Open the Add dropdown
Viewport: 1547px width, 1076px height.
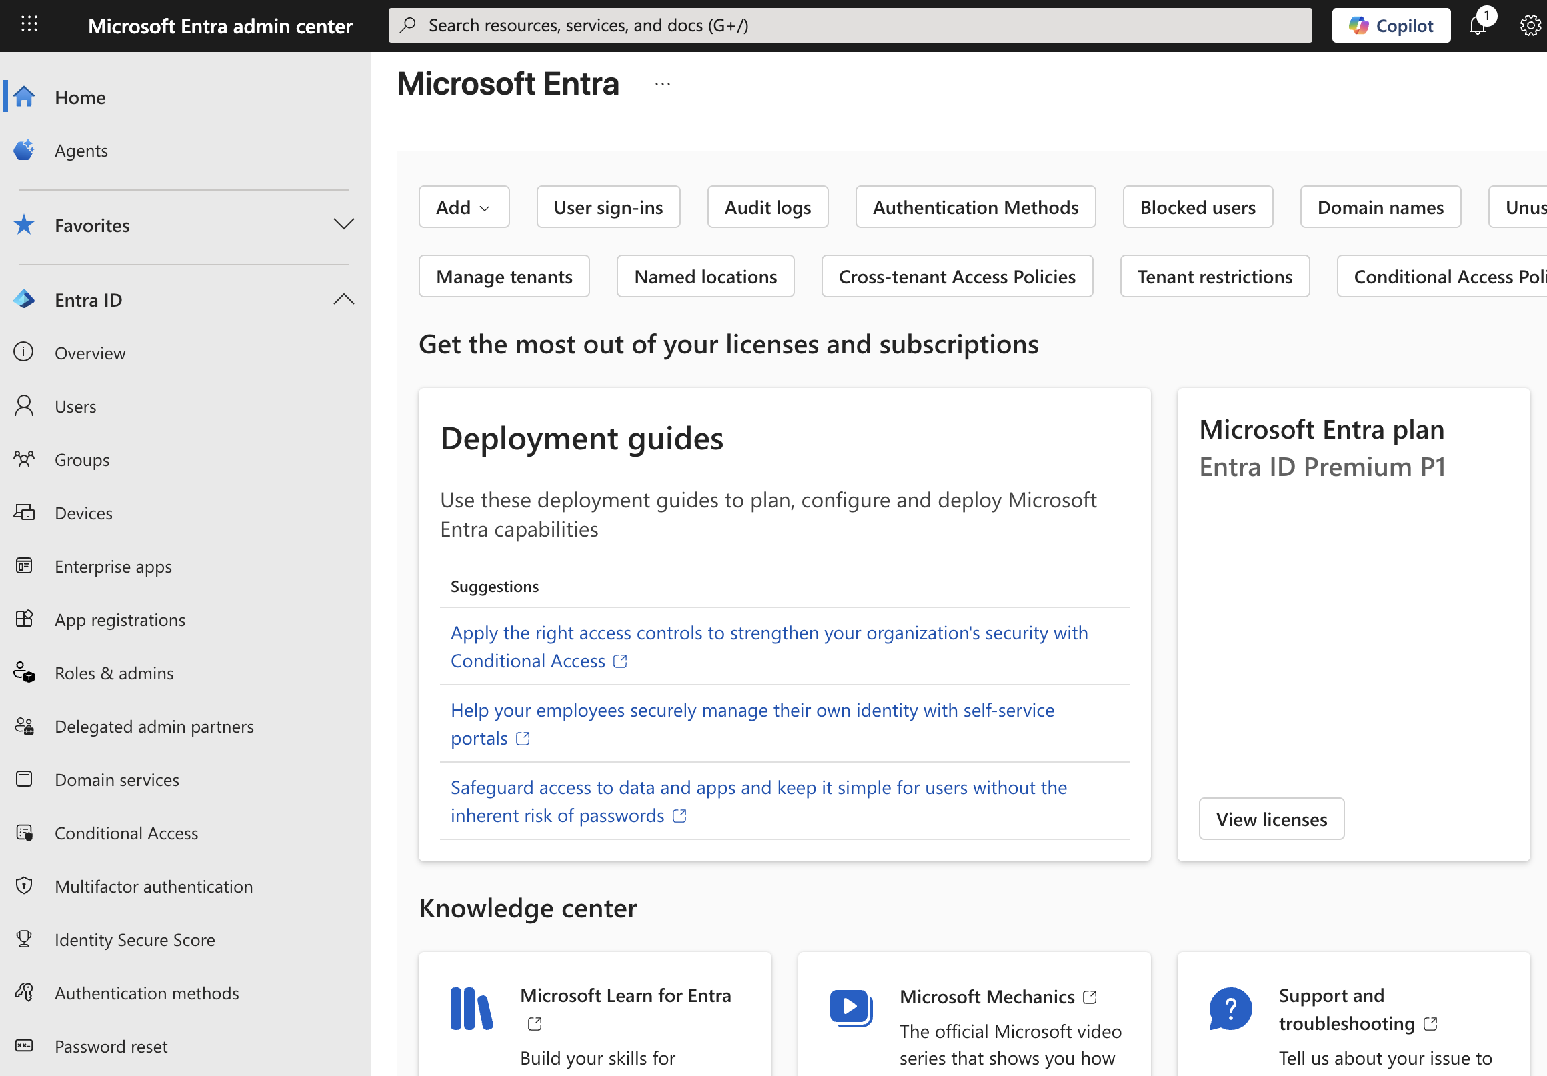click(463, 207)
